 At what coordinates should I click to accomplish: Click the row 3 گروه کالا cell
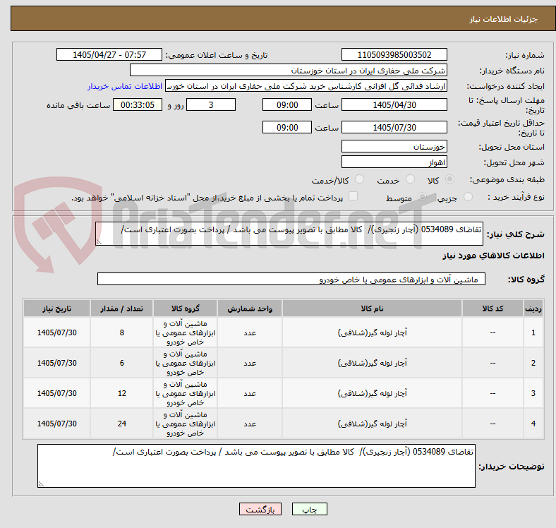(x=185, y=393)
